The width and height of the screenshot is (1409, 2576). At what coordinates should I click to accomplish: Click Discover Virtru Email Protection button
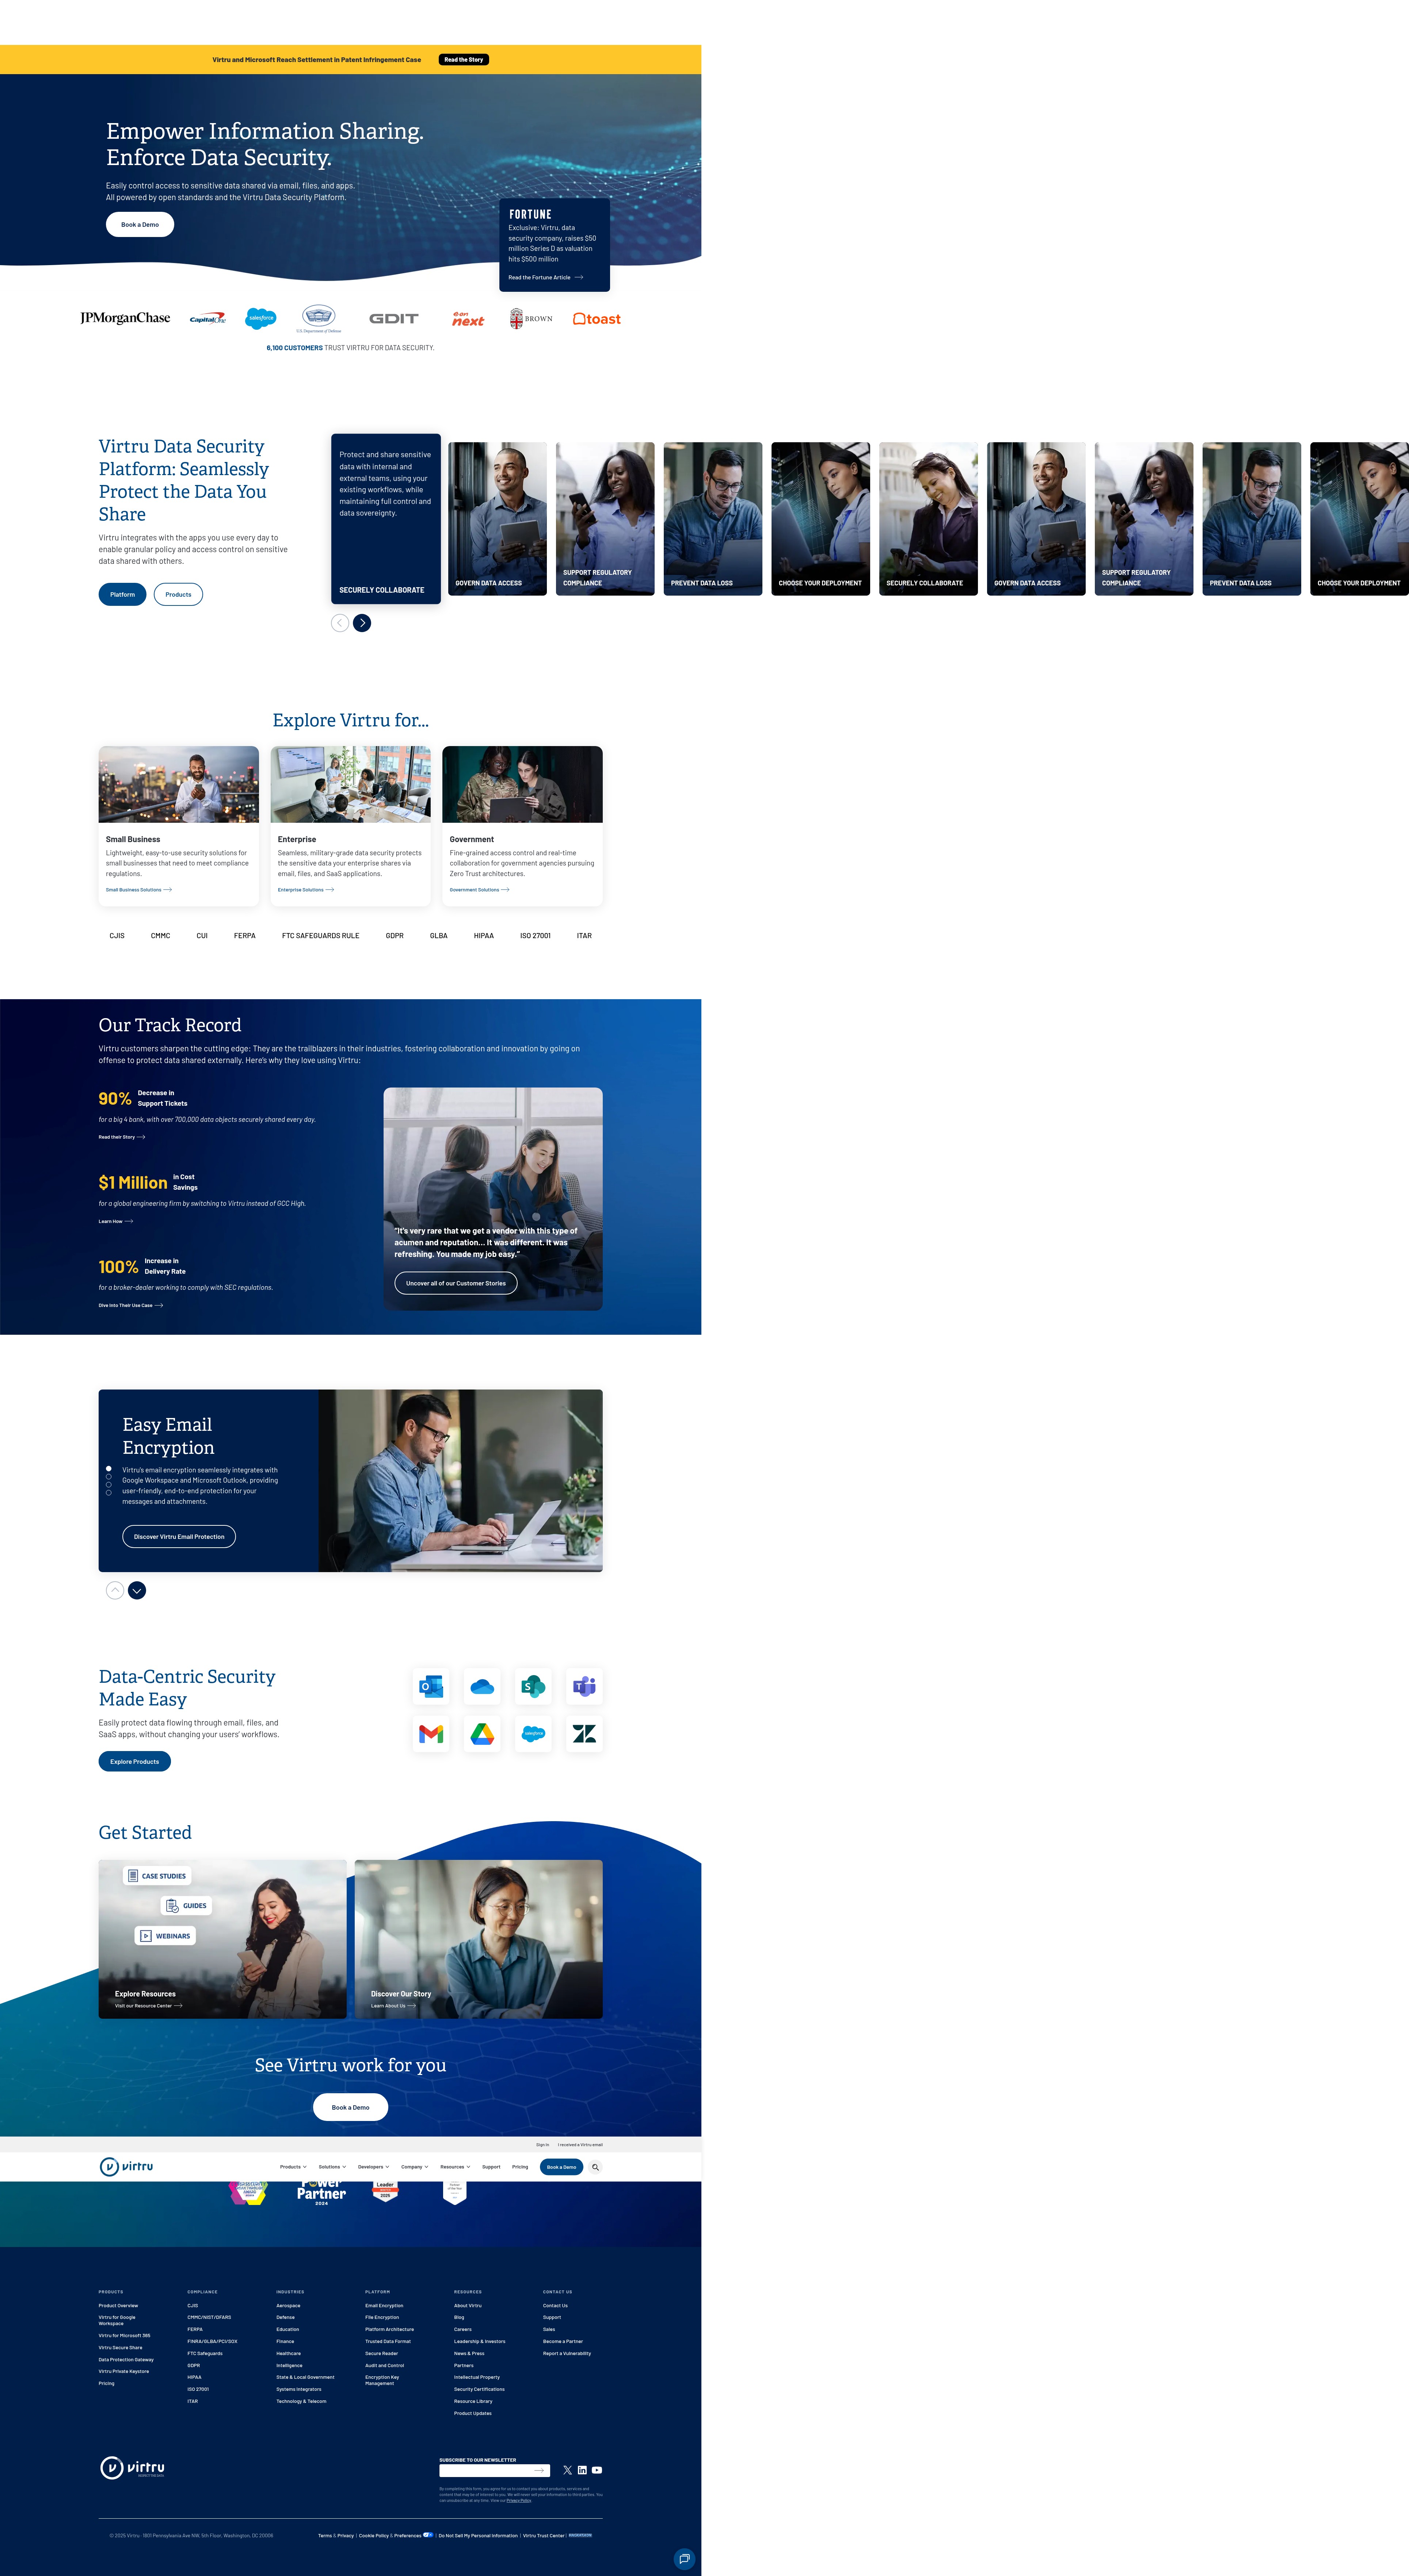point(179,1537)
